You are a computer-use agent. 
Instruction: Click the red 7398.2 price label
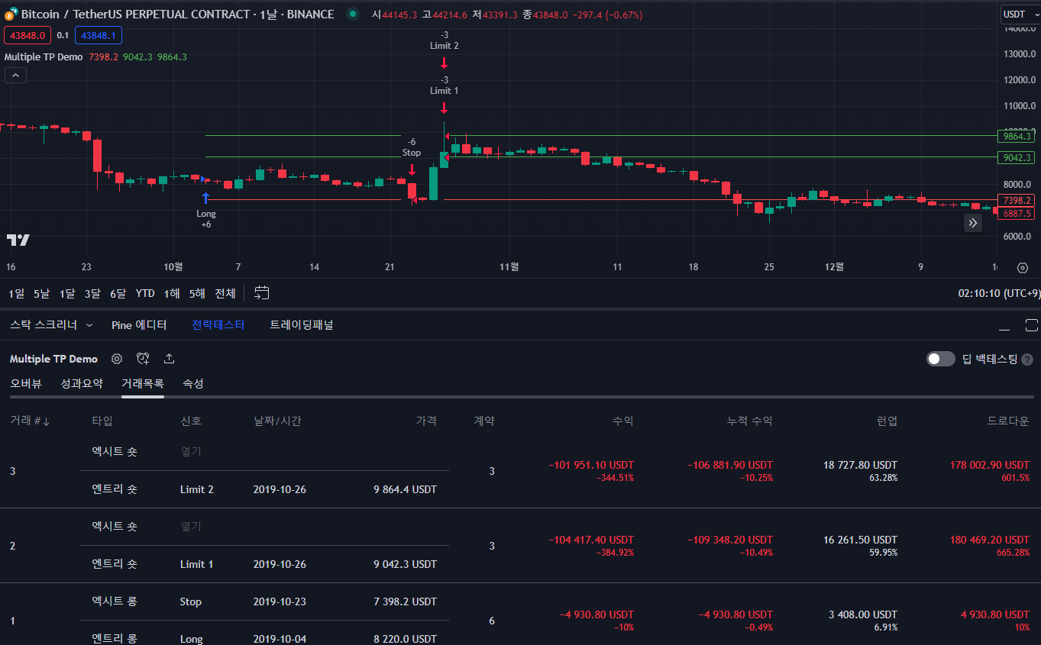1016,200
